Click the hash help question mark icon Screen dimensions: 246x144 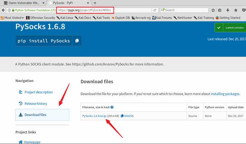112,107
